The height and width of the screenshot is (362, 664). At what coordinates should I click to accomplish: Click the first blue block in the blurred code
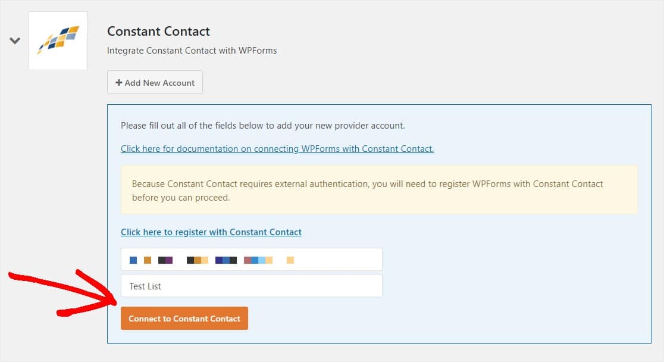coord(133,260)
